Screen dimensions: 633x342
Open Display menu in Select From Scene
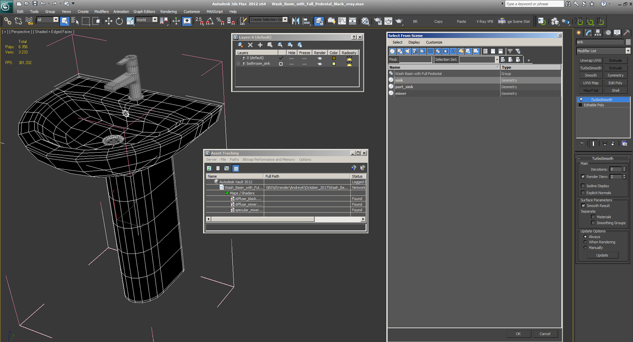(414, 42)
